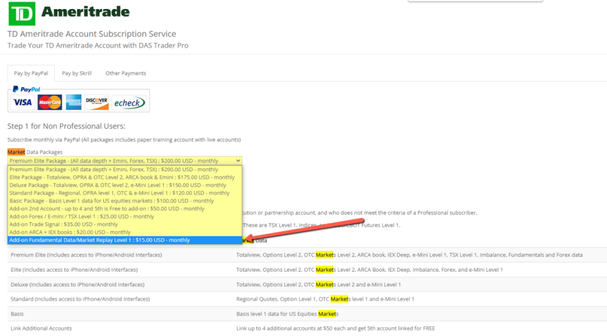This screenshot has height=336, width=607.
Task: Switch to the Pay by PayPal tab
Action: tap(31, 74)
